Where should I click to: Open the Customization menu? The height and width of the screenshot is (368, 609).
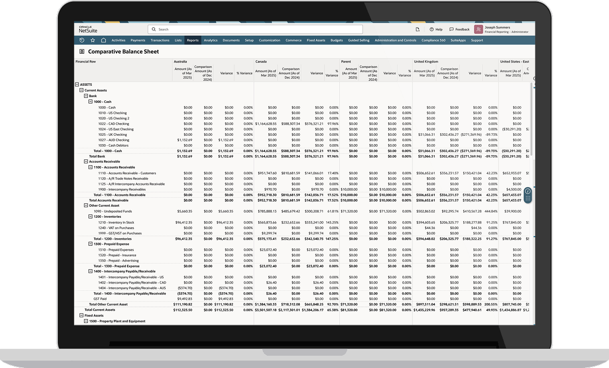(270, 40)
